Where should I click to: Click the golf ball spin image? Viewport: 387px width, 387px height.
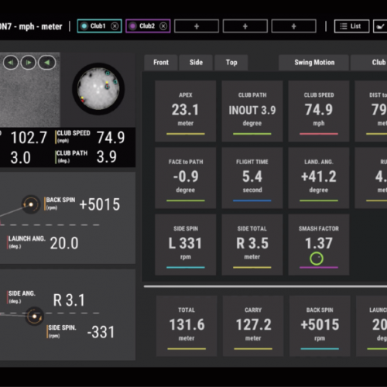click(98, 89)
